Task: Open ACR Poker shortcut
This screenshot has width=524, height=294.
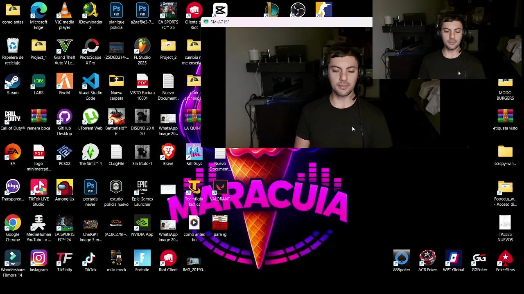Action: pos(427,261)
